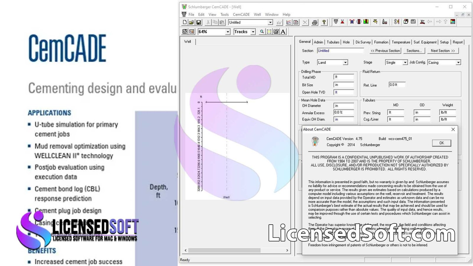Screen dimensions: 473x266
Task: Click the Previous Section button
Action: pos(385,51)
